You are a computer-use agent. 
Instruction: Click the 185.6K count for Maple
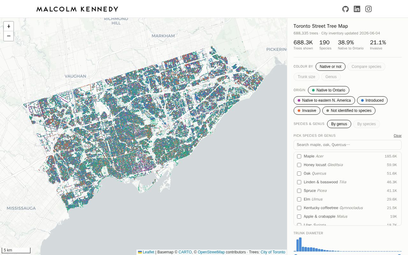(x=391, y=156)
